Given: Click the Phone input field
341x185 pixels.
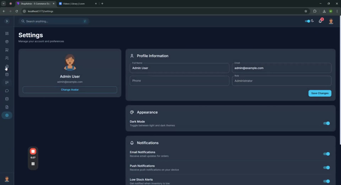Looking at the screenshot, I should coord(179,81).
